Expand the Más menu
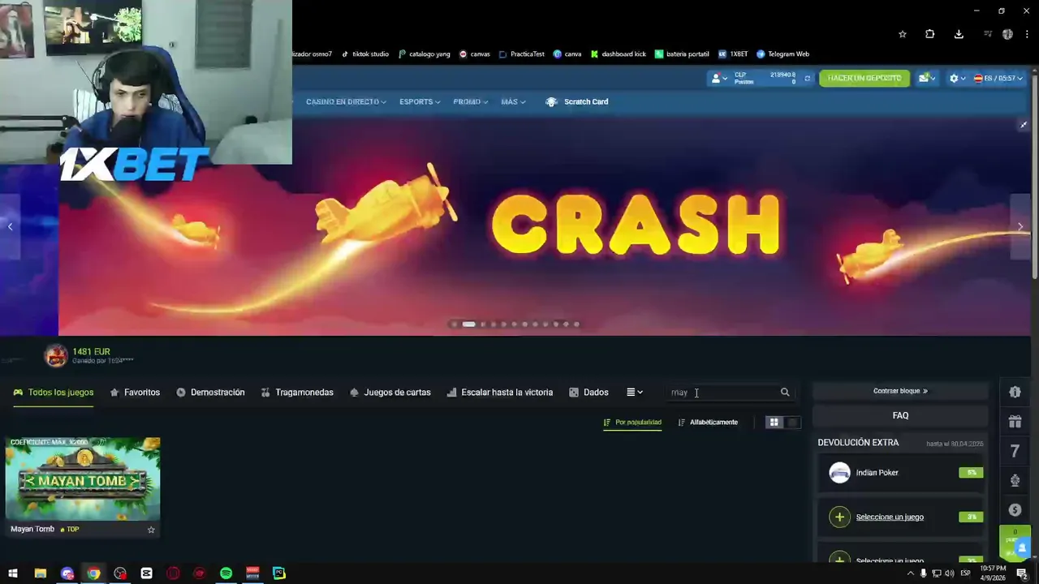This screenshot has height=584, width=1039. [x=513, y=102]
